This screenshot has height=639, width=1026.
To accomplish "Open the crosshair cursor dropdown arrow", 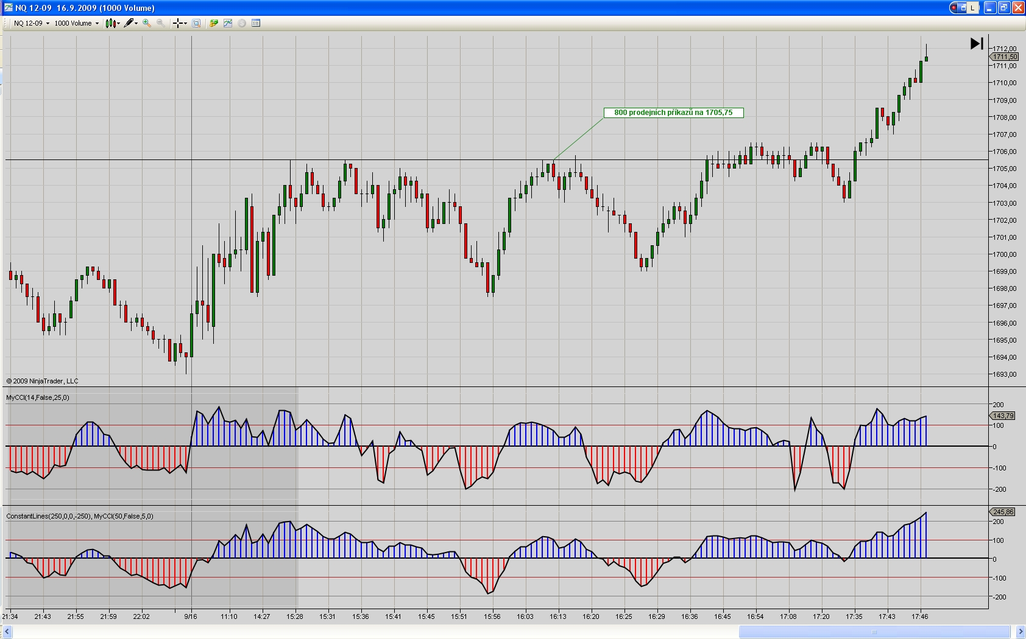I will click(185, 24).
